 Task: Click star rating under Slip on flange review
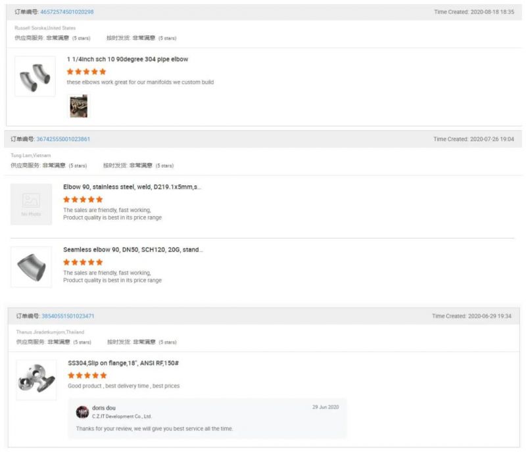[x=87, y=375]
